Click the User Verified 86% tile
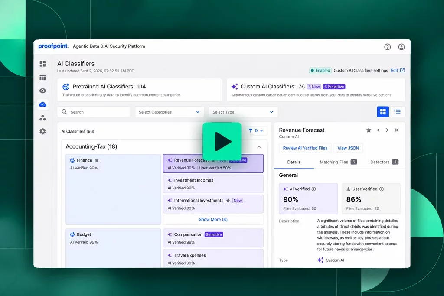Screen dimensions: 444x296 pos(371,198)
